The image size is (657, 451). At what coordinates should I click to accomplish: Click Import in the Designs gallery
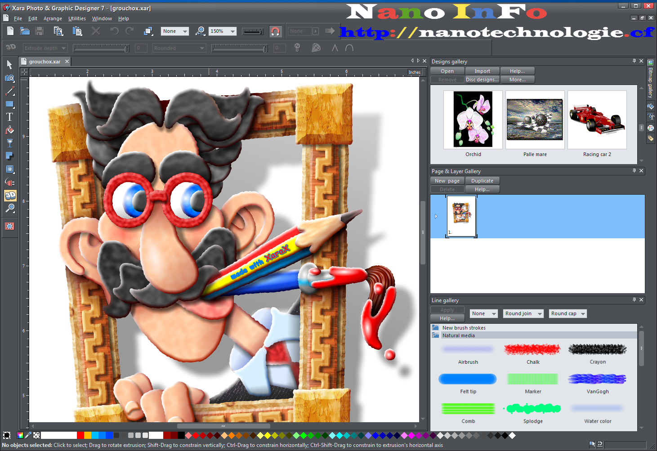click(482, 71)
